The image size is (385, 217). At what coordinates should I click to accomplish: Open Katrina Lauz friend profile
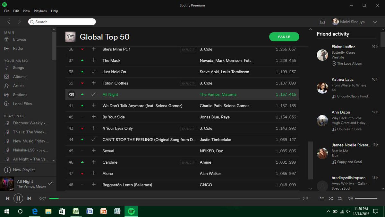point(342,79)
